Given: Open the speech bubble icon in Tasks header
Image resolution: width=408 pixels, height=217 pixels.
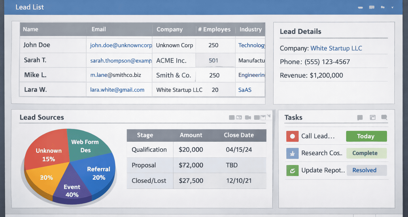Looking at the screenshot, I should 360,118.
